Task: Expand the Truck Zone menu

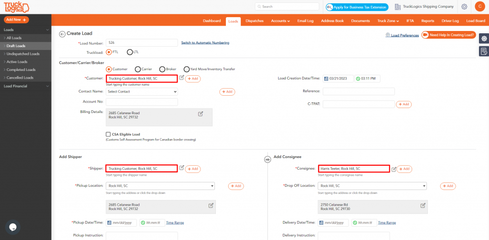Action: 388,21
